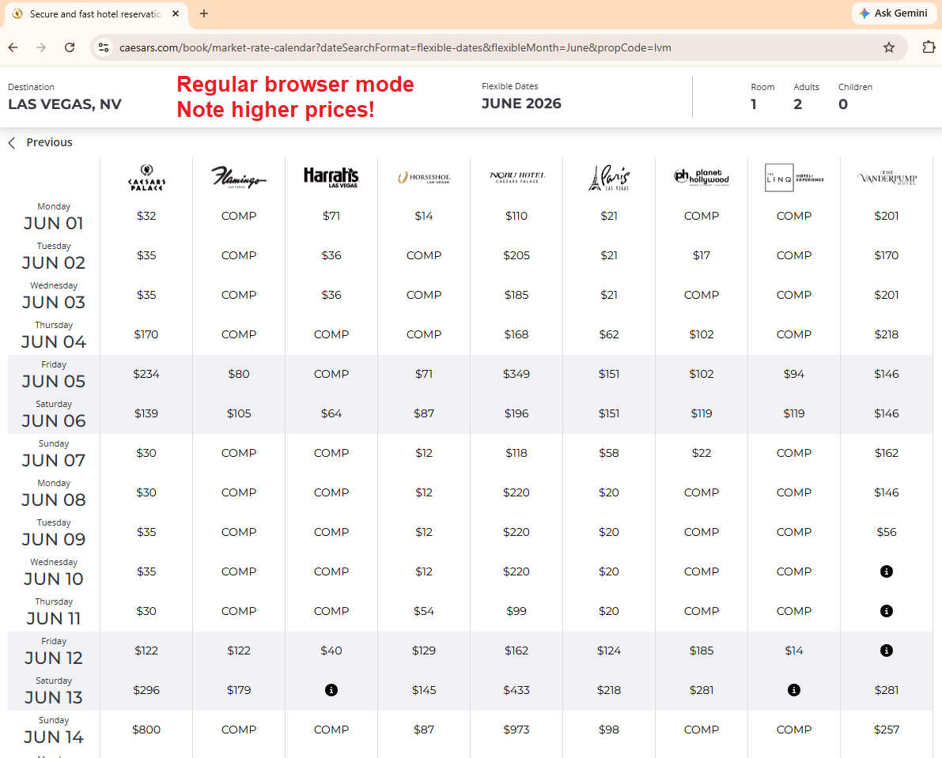Viewport: 942px width, 758px height.
Task: Click the Flamingo hotel logo
Action: pos(239,178)
